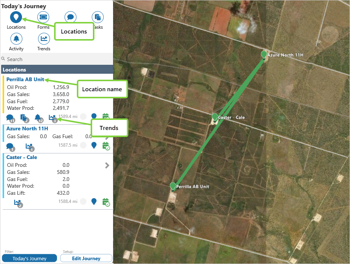Click Azure North 11H's calendar check icon
The width and height of the screenshot is (350, 264).
[x=106, y=146]
